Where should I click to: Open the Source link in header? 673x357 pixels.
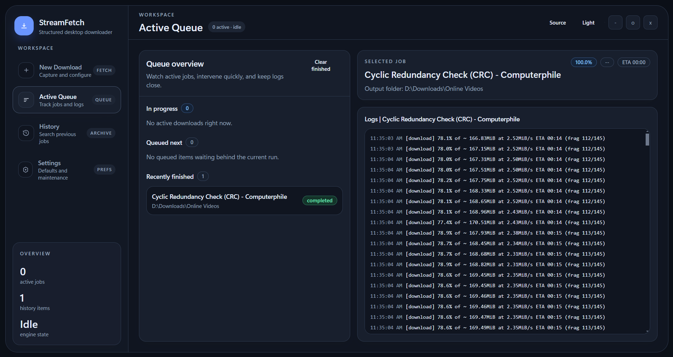click(x=558, y=23)
